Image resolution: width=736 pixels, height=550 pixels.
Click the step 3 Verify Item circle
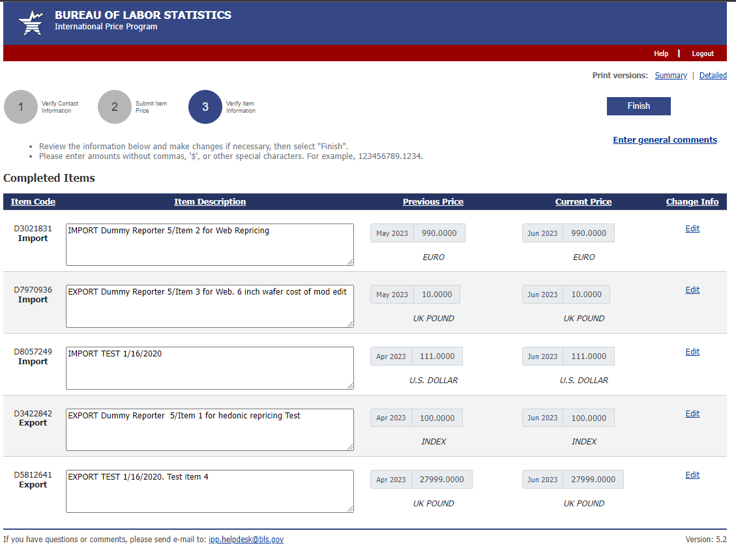tap(205, 107)
